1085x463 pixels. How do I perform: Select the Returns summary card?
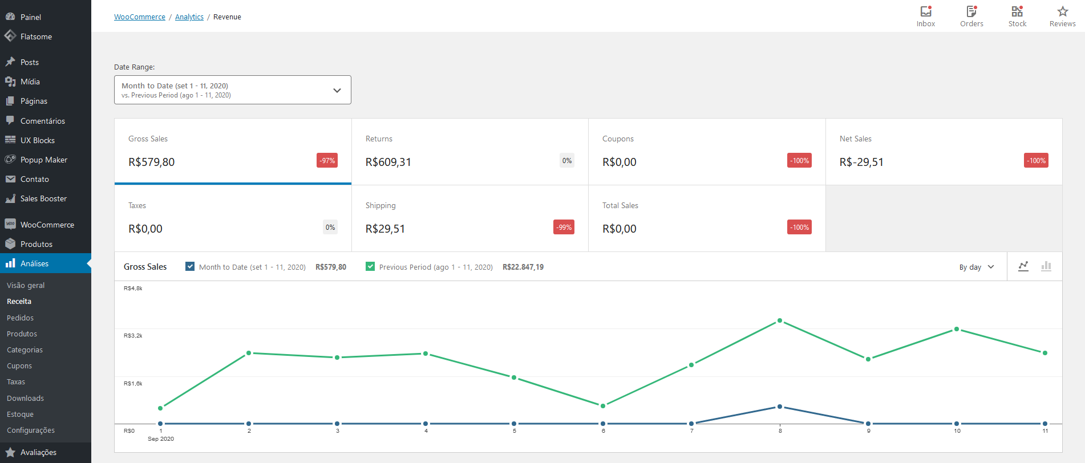(x=470, y=152)
